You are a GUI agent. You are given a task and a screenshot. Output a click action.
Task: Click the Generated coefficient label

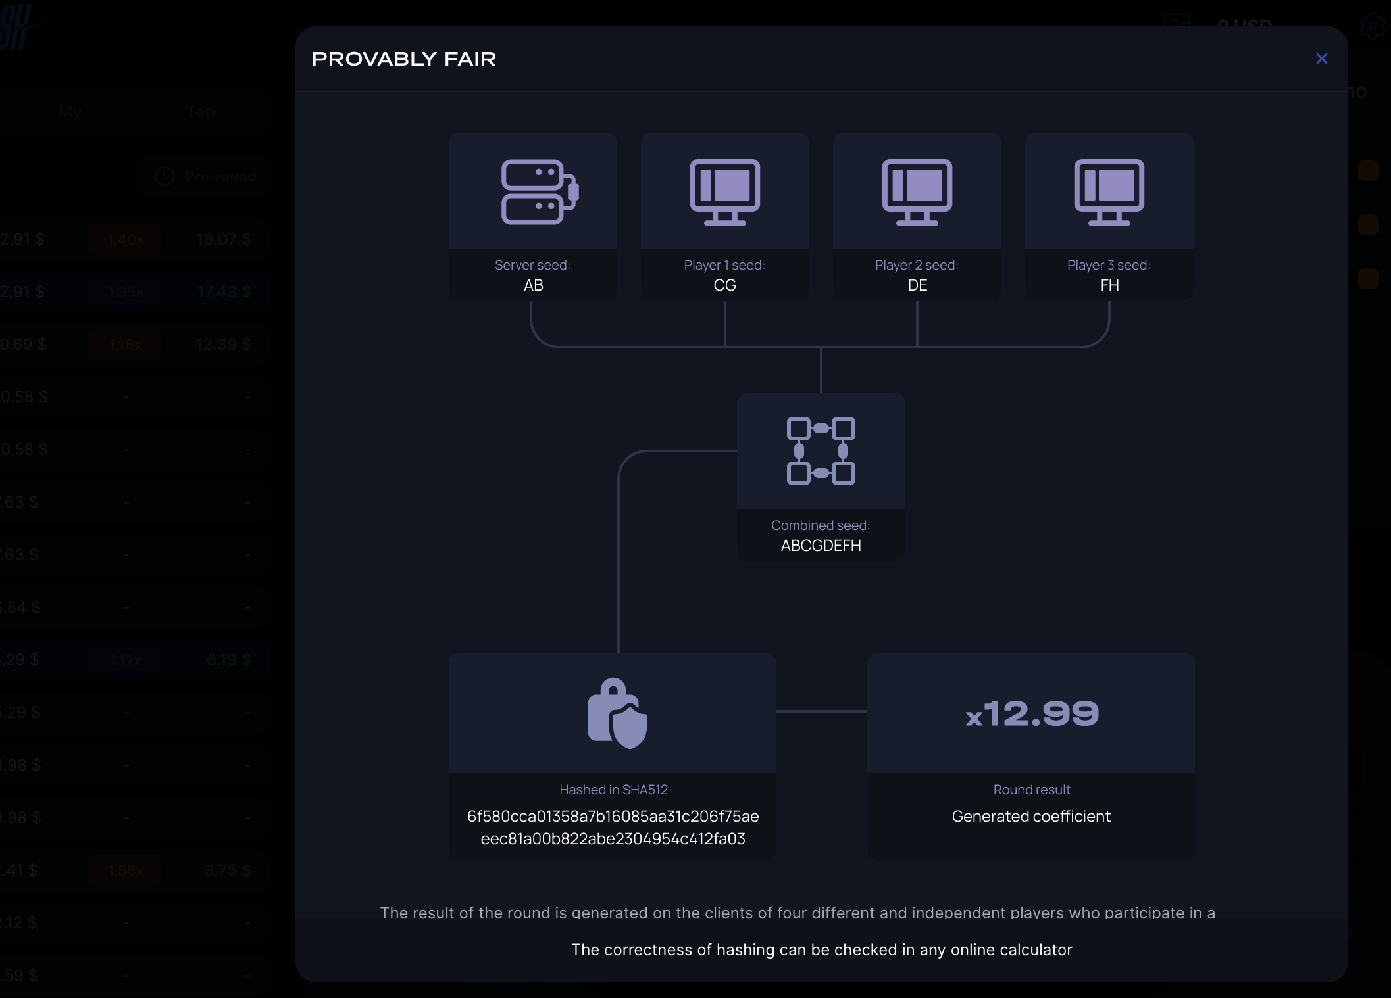(x=1030, y=816)
